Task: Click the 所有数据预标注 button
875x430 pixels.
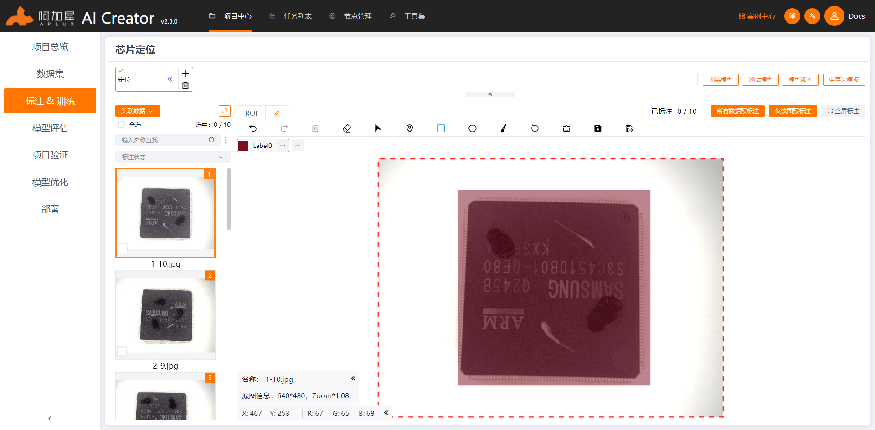Action: click(738, 111)
